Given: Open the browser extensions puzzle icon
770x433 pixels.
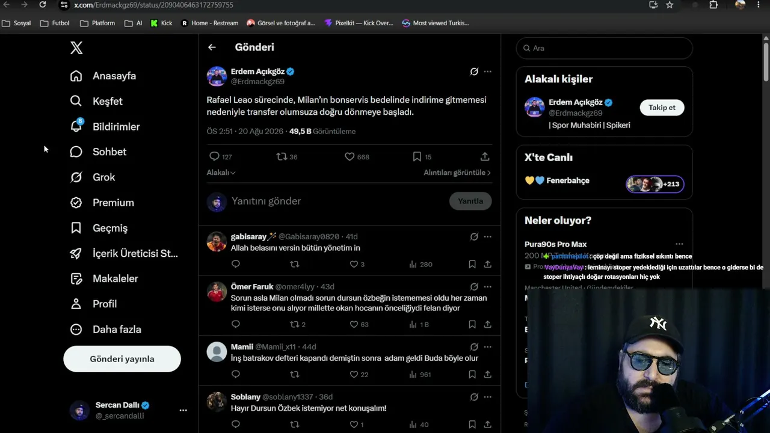Looking at the screenshot, I should coord(713,5).
